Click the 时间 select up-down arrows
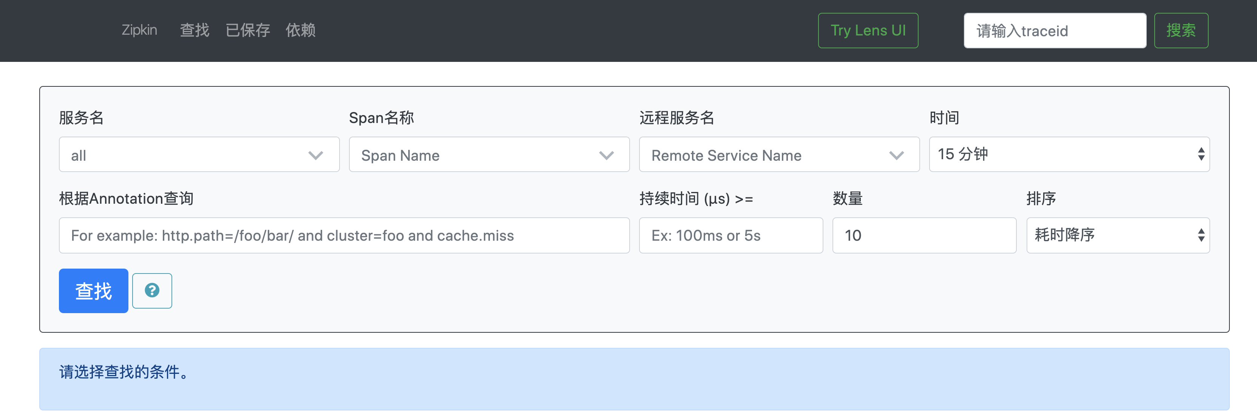This screenshot has width=1257, height=418. tap(1201, 154)
